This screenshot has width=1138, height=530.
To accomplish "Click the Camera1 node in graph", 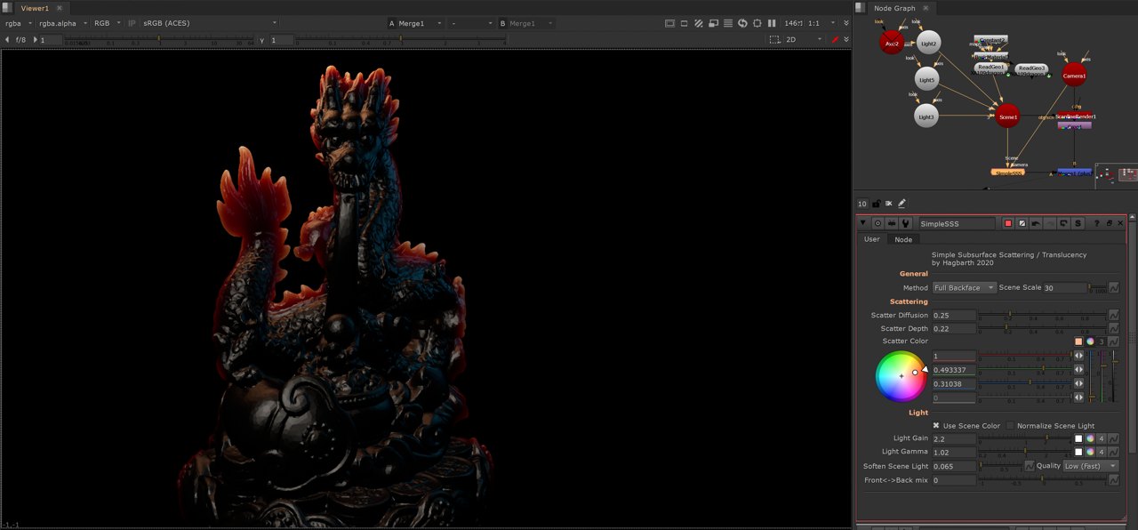I will (1074, 76).
